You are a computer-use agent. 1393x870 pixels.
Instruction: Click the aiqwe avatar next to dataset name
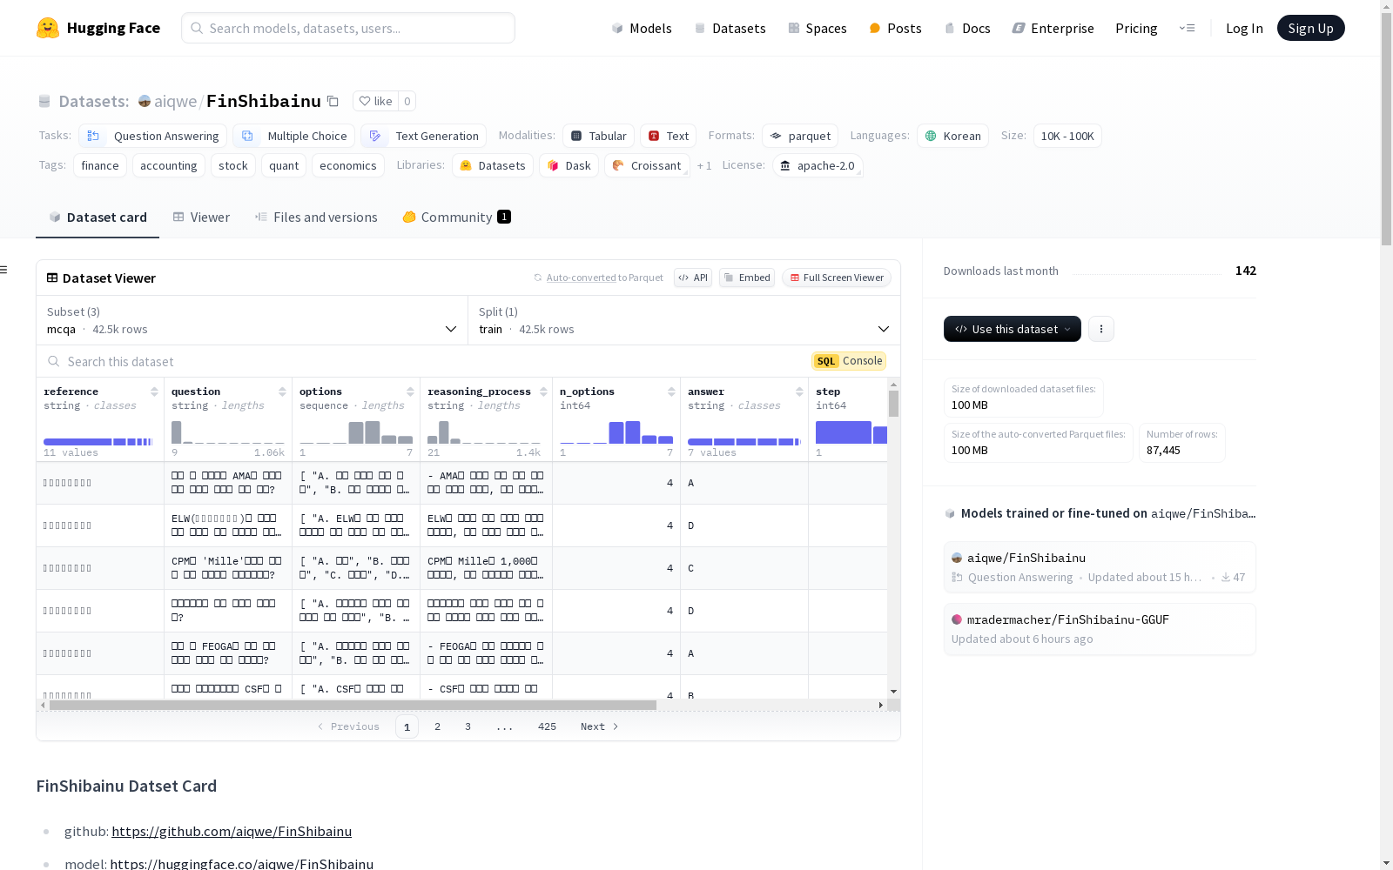tap(145, 101)
